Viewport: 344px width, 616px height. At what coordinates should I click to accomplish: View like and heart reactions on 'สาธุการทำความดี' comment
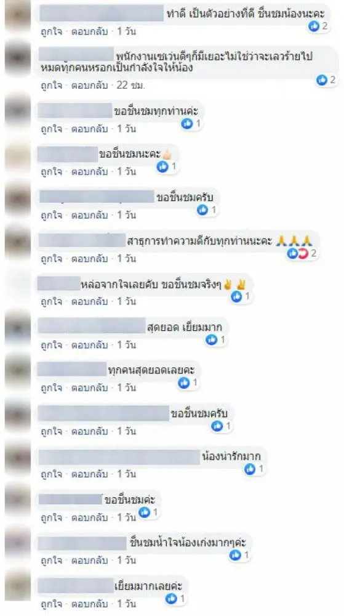click(x=302, y=253)
